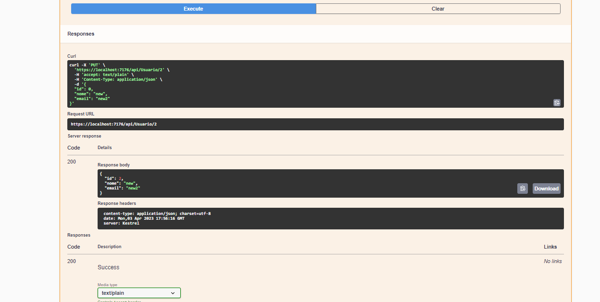Download the response body
600x302 pixels.
(547, 189)
